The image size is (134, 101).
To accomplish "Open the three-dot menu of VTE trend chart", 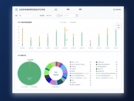I will pyautogui.click(x=118, y=22).
